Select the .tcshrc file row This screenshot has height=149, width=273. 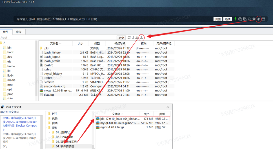pyautogui.click(x=106, y=78)
